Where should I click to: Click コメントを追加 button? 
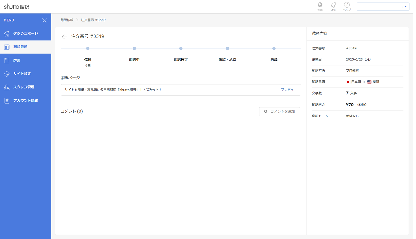(280, 111)
